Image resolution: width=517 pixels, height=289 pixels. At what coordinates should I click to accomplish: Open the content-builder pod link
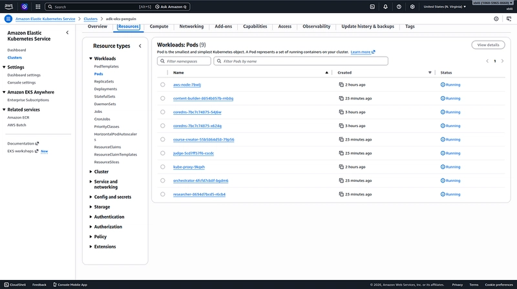pyautogui.click(x=203, y=98)
